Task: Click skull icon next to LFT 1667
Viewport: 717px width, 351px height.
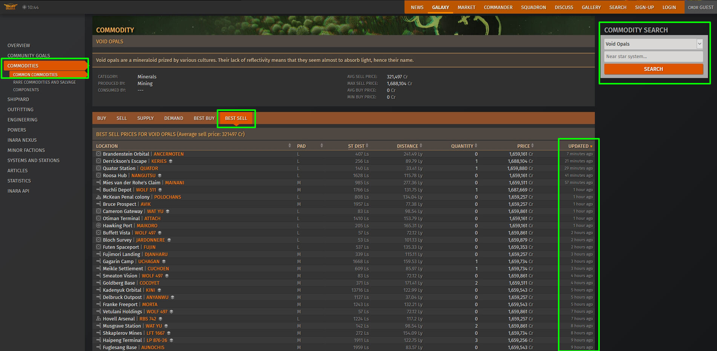Action: tap(169, 333)
